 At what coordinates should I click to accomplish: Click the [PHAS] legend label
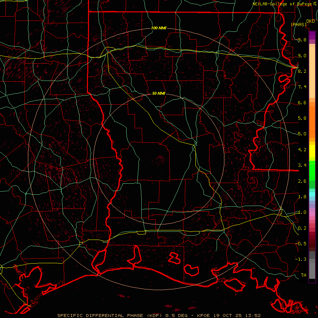pyautogui.click(x=299, y=25)
